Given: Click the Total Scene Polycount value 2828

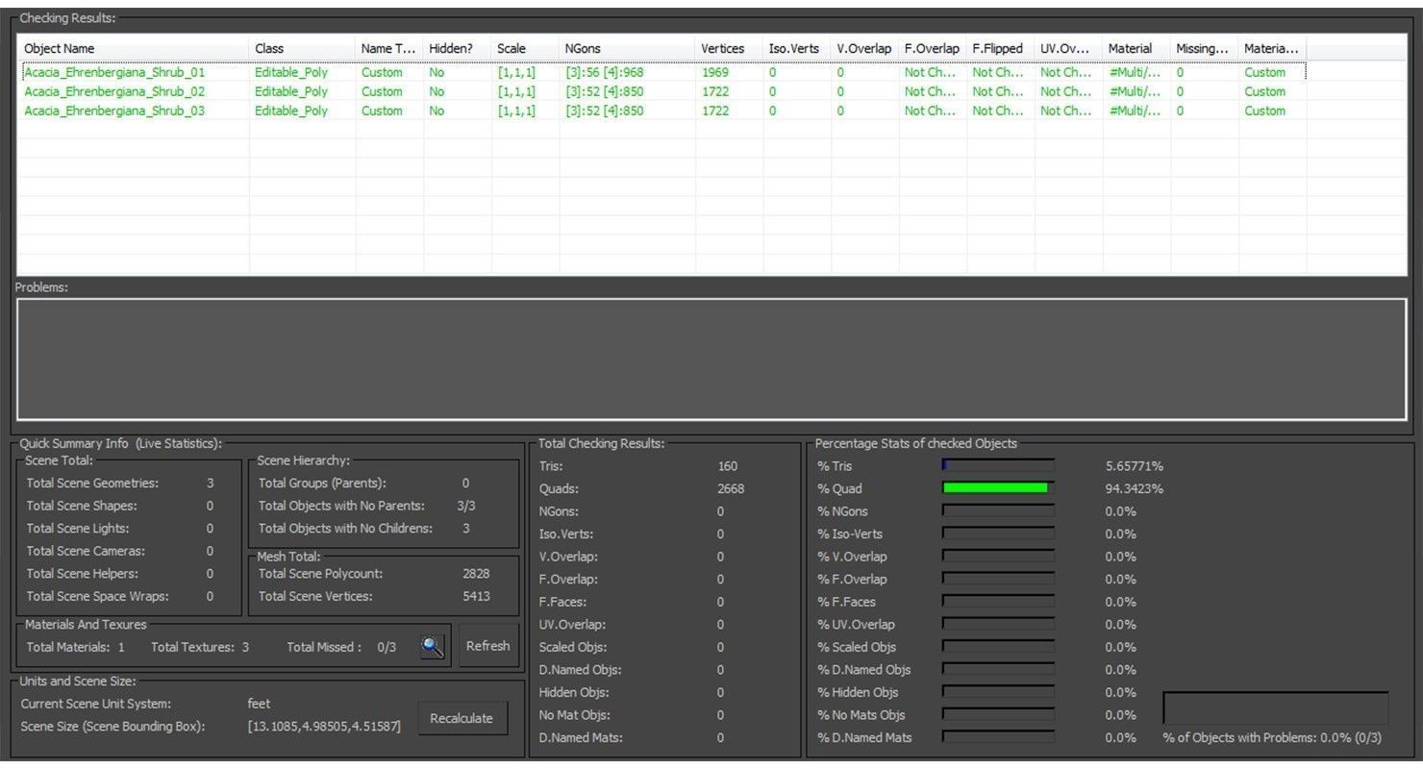Looking at the screenshot, I should [476, 573].
